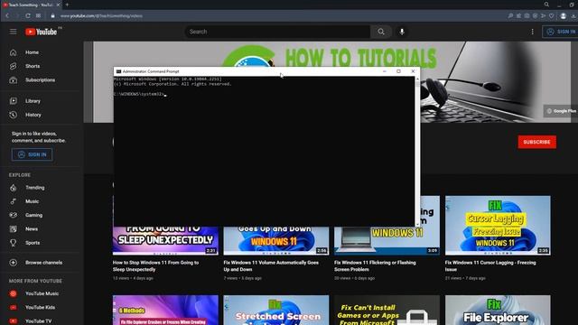Click the Command Prompt vertical scrollbar
Screen dimensions: 578x325
pos(417,151)
